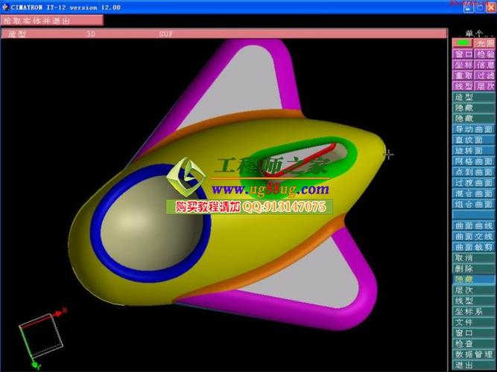Select the 导动曲面 drive surface command

click(x=474, y=129)
